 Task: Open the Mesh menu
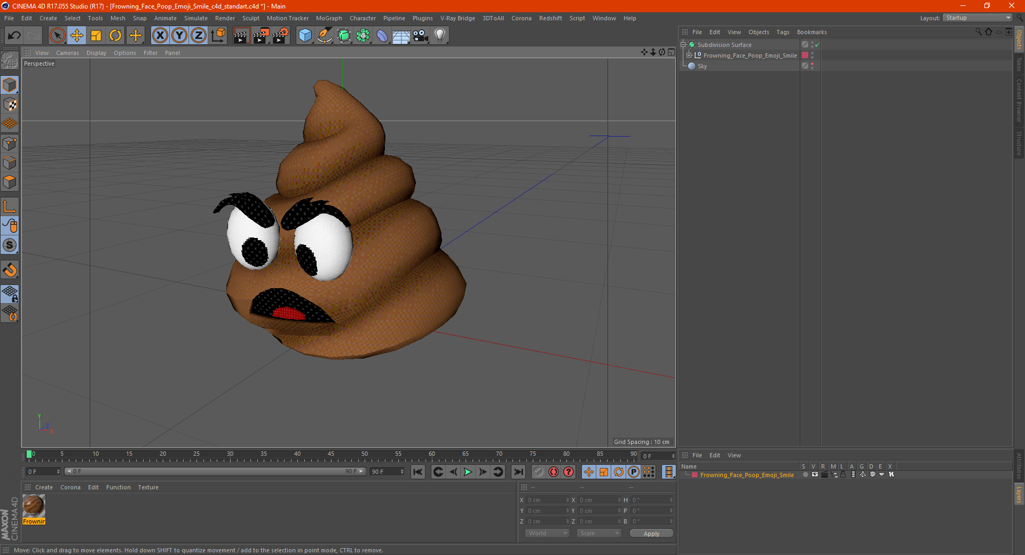coord(117,18)
